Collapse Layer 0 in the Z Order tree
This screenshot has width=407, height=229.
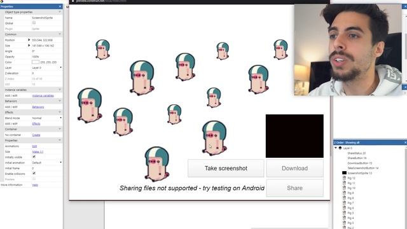point(336,148)
